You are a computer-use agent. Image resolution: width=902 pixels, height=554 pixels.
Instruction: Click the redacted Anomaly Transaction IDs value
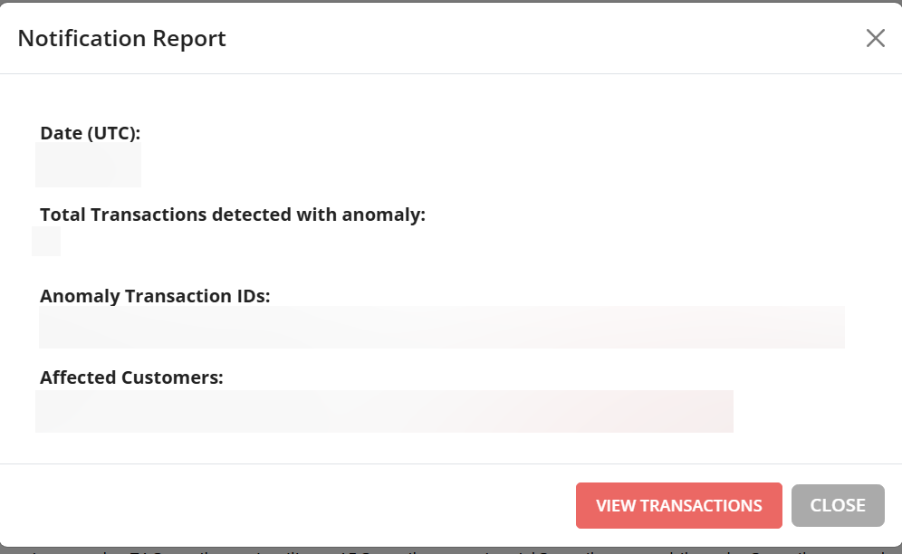[441, 327]
